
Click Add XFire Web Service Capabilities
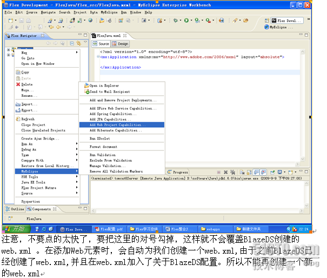point(122,109)
